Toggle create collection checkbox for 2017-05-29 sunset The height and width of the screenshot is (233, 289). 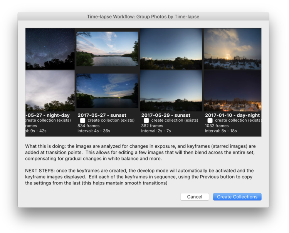146,121
